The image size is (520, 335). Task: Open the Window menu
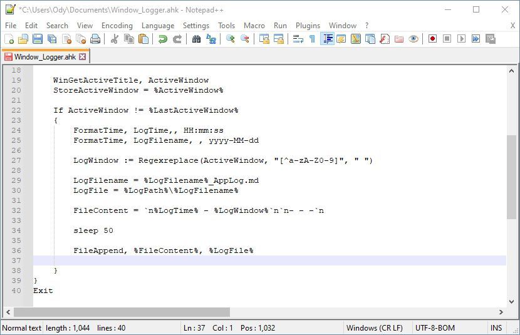(343, 26)
